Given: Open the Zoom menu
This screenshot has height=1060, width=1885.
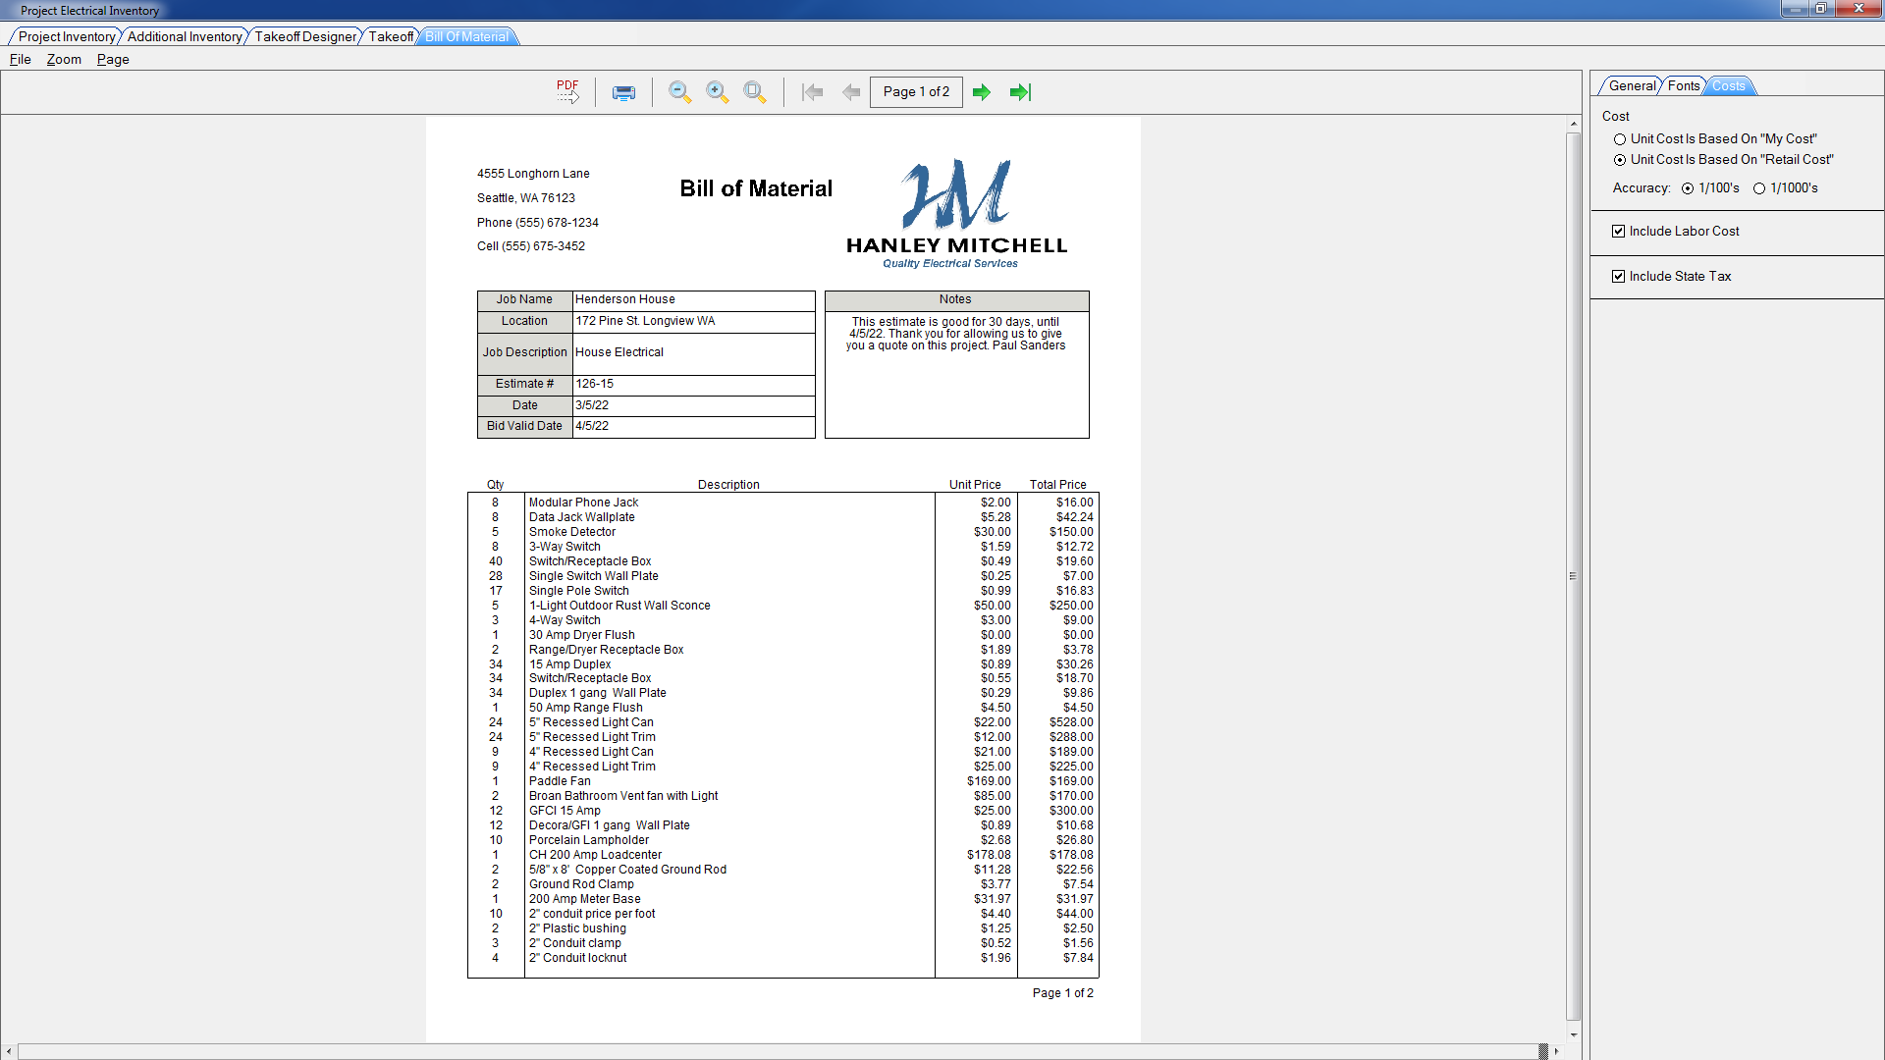Looking at the screenshot, I should [64, 60].
